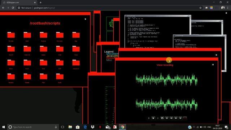231x130 pixels.
Task: Click the taskbar volume icon
Action: (x=205, y=127)
